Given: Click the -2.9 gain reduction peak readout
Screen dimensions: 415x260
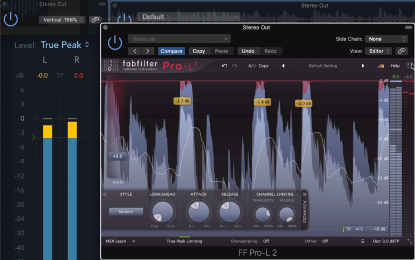Looking at the screenshot, I should click(x=409, y=76).
